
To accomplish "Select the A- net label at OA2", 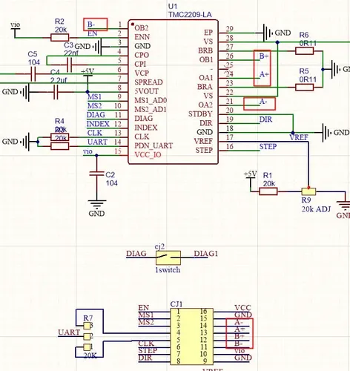I will (x=263, y=101).
